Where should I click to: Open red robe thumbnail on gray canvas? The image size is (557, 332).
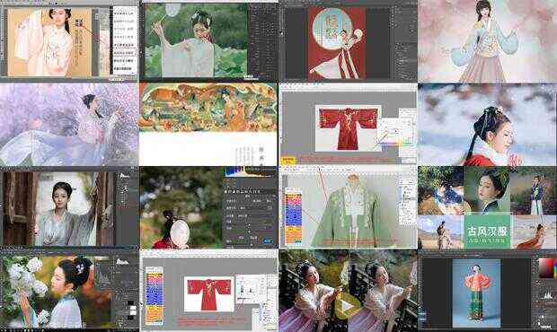tap(349, 125)
